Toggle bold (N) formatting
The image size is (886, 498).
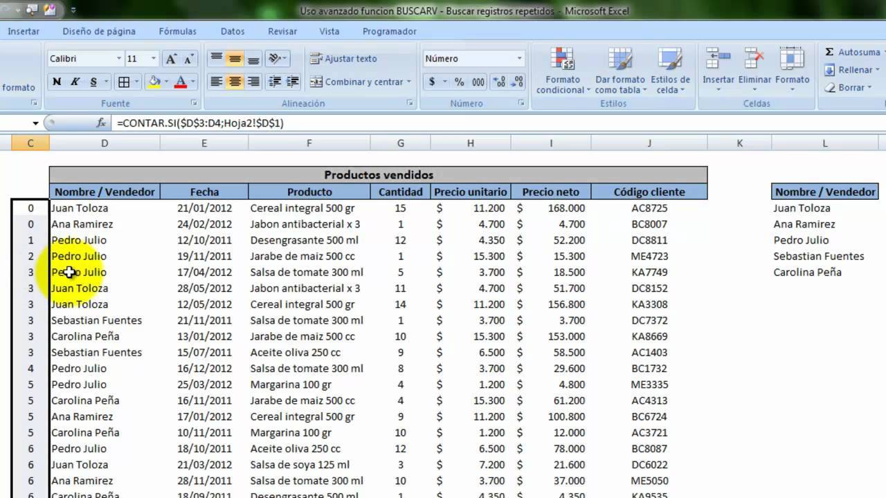point(57,82)
